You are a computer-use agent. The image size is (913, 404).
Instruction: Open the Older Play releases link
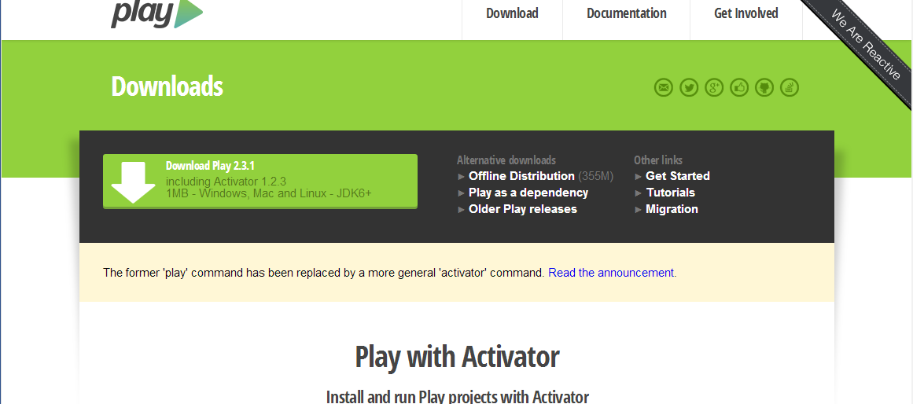pyautogui.click(x=523, y=209)
